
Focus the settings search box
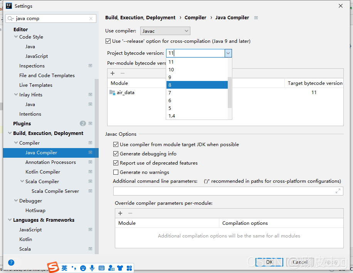51,19
